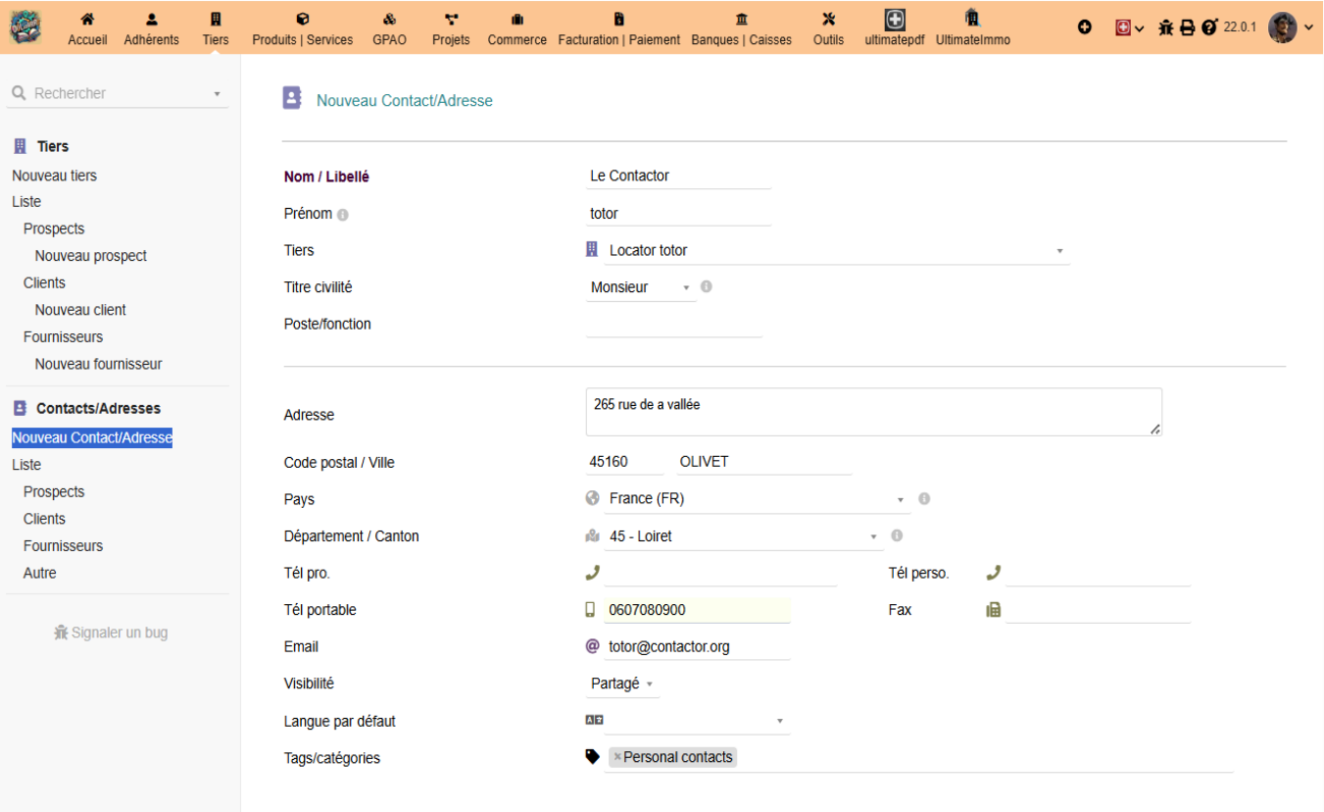Expand the user menu chevron beside avatar

click(1308, 27)
